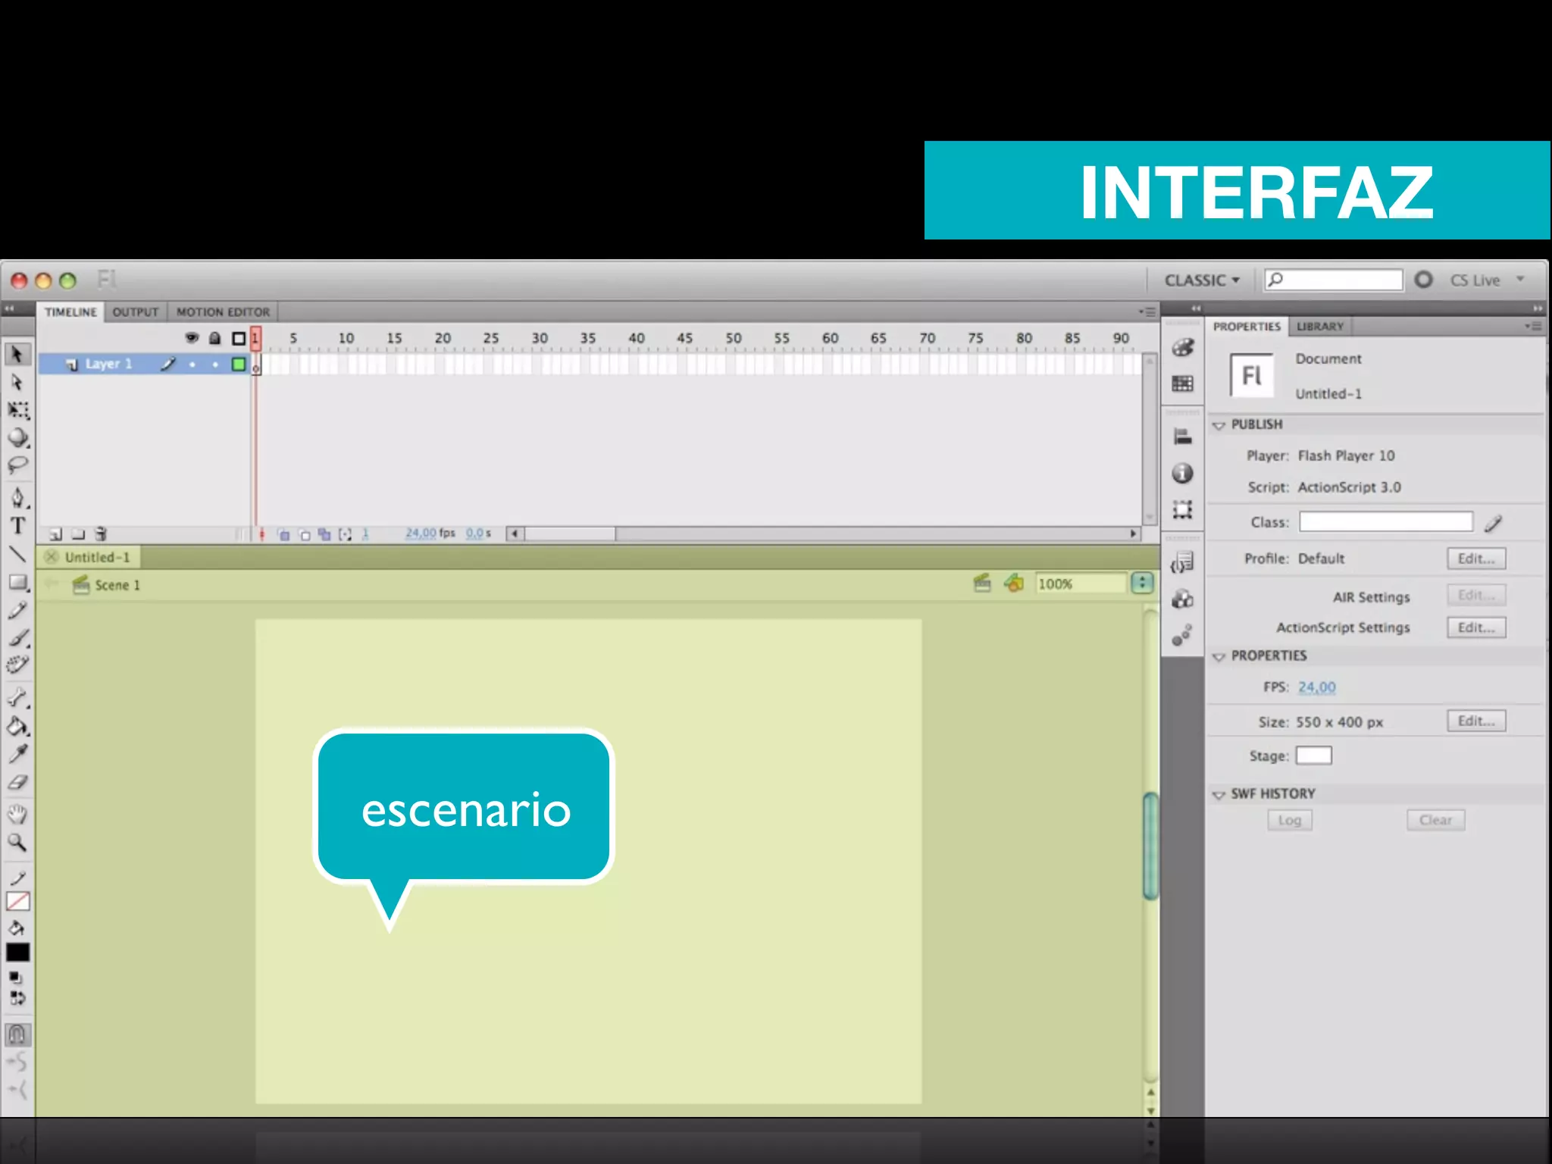Select the Lasso tool
The width and height of the screenshot is (1552, 1164).
(x=17, y=465)
